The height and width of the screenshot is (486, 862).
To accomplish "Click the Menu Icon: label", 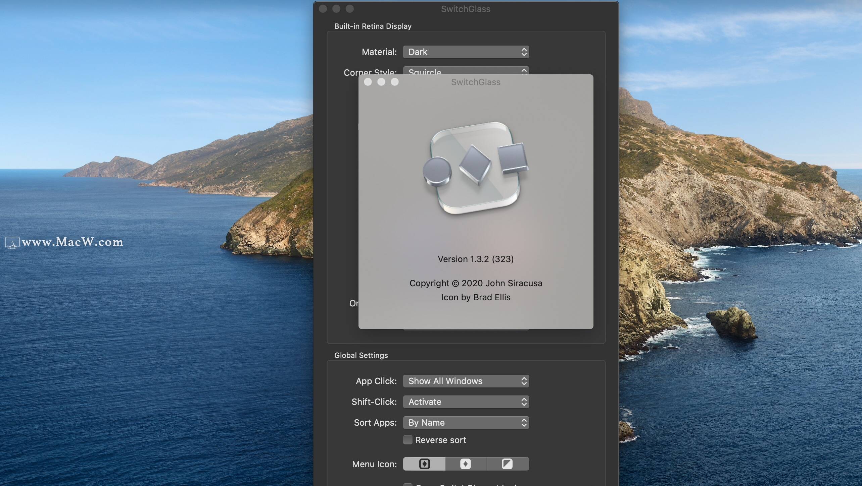I will click(x=374, y=464).
